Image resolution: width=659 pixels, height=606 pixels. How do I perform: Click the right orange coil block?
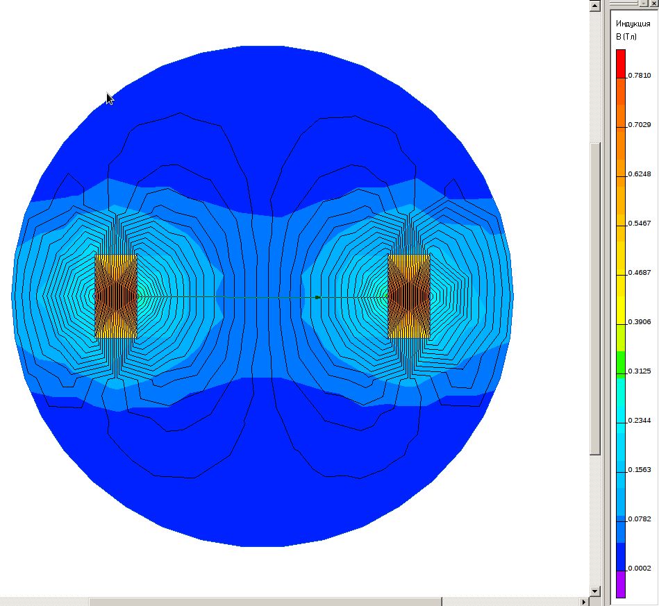click(x=409, y=296)
